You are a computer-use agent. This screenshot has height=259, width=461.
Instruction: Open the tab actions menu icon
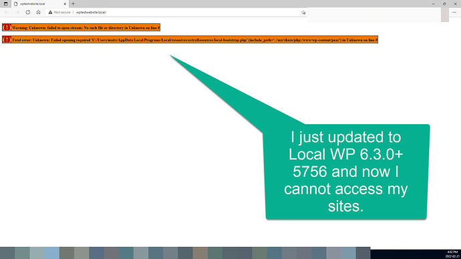[5, 4]
